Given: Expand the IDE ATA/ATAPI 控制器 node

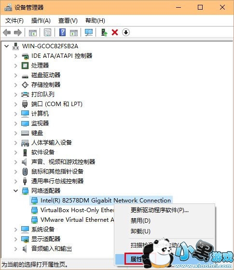Looking at the screenshot, I should click(x=15, y=56).
